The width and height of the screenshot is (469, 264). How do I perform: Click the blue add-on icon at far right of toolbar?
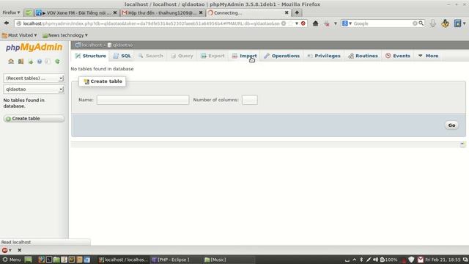point(457,23)
